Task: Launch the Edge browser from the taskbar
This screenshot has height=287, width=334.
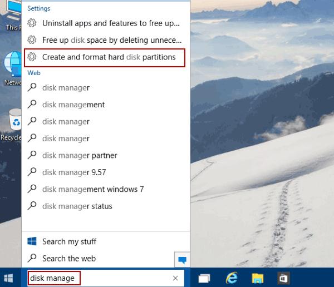Action: 231,278
